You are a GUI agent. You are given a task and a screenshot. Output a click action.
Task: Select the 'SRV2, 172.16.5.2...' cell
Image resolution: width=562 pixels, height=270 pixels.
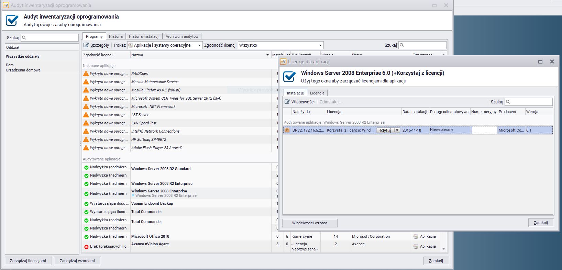[x=308, y=130]
